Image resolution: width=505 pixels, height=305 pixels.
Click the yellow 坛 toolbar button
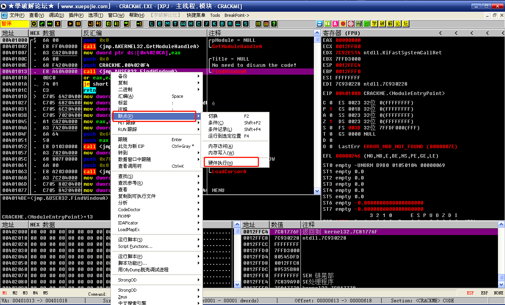pos(405,24)
